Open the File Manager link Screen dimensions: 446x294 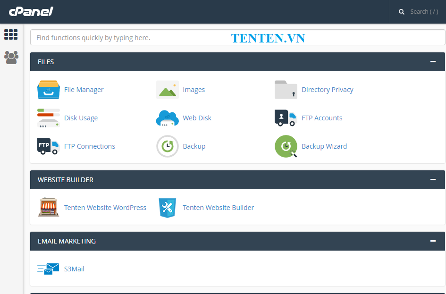84,90
